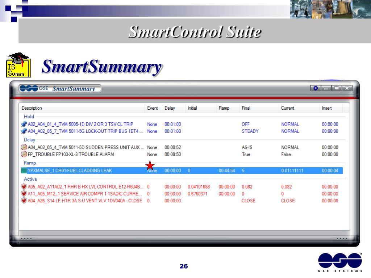Sort by Event column header

(153, 108)
